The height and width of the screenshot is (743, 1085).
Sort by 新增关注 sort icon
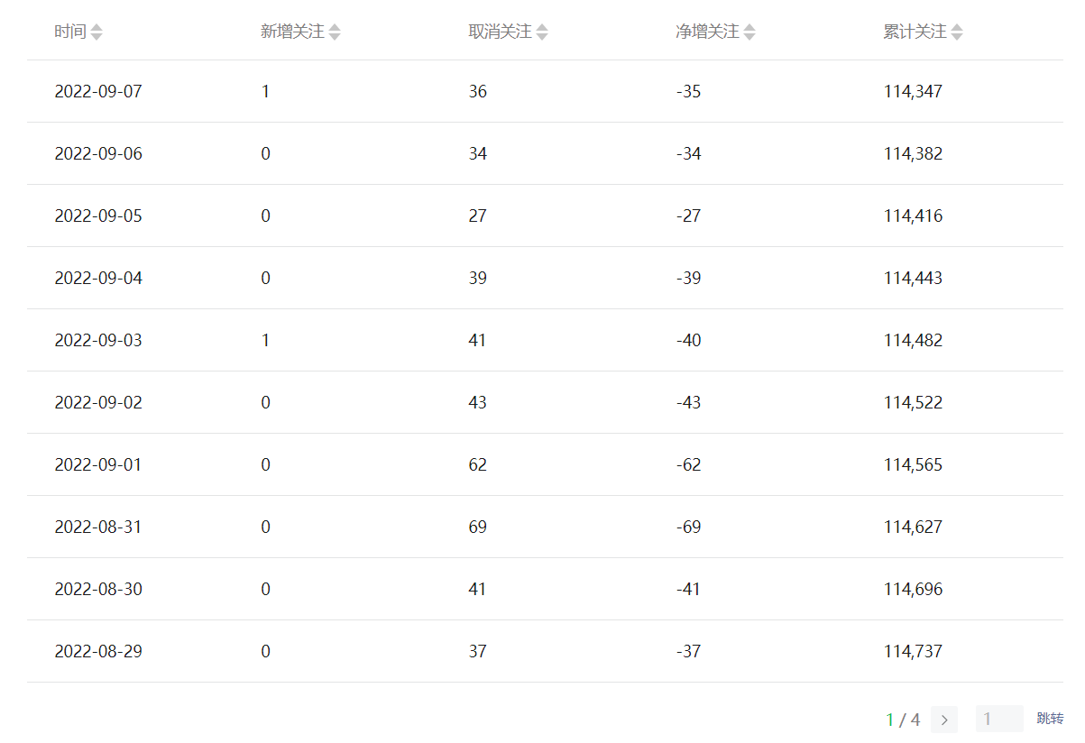pyautogui.click(x=335, y=32)
